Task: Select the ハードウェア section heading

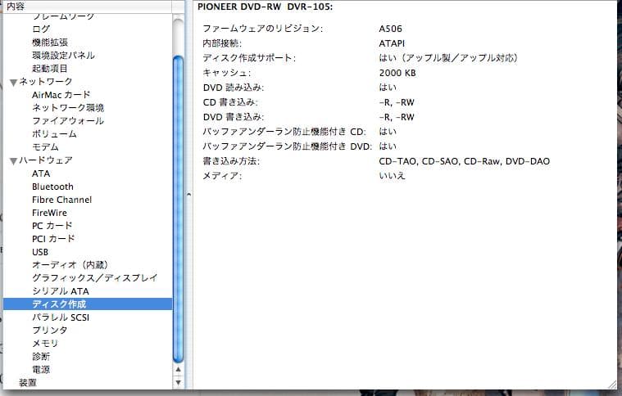Action: tap(46, 160)
